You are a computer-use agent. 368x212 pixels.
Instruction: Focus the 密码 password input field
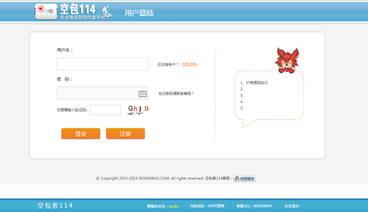tap(95, 93)
